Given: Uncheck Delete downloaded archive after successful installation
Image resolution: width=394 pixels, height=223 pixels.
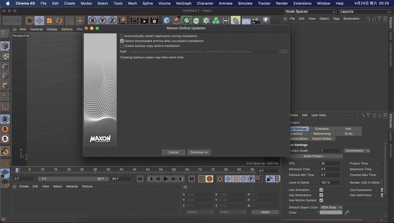Looking at the screenshot, I should (122, 41).
